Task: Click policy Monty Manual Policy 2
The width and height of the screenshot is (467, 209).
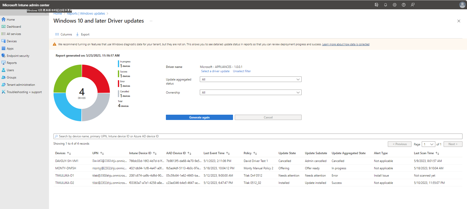Action: pyautogui.click(x=258, y=168)
